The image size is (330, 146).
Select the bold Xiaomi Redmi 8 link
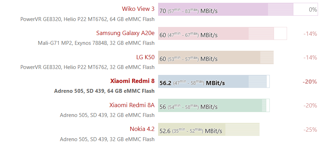pyautogui.click(x=132, y=81)
